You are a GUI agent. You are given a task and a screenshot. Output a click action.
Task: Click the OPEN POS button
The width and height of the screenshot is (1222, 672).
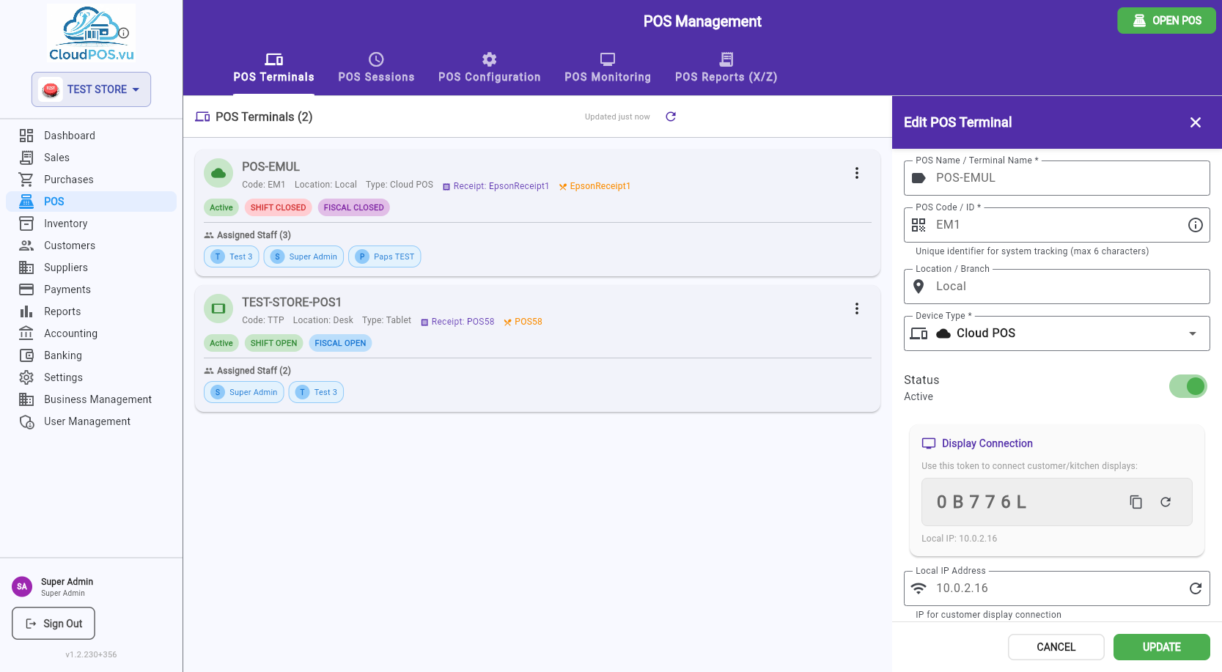(1166, 21)
